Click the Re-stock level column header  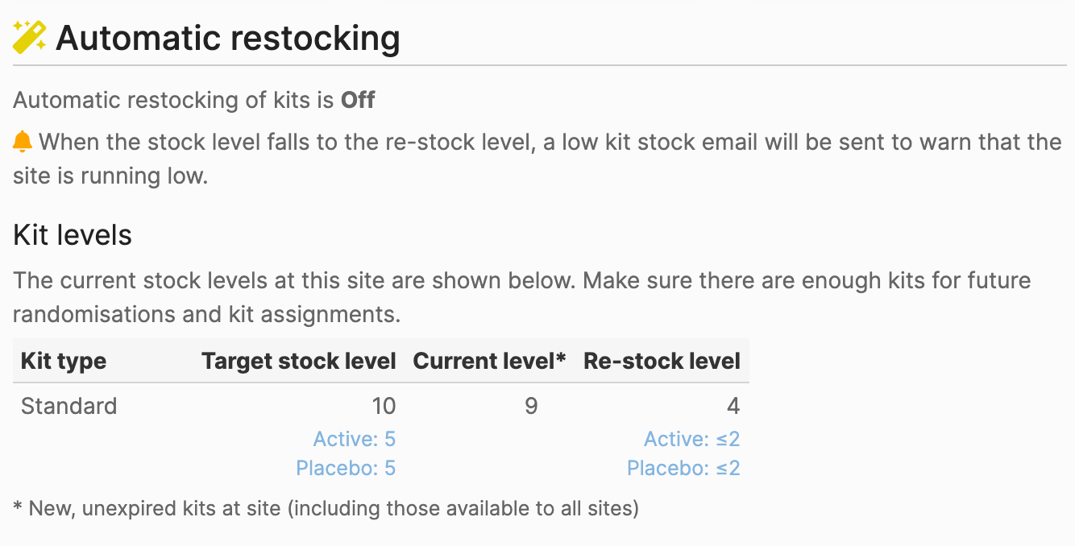(662, 361)
